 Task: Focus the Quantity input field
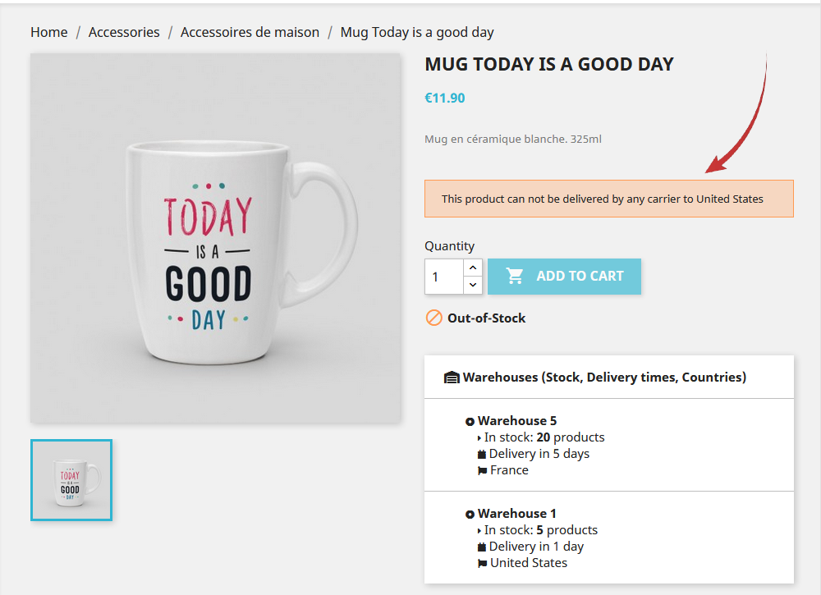pos(443,277)
